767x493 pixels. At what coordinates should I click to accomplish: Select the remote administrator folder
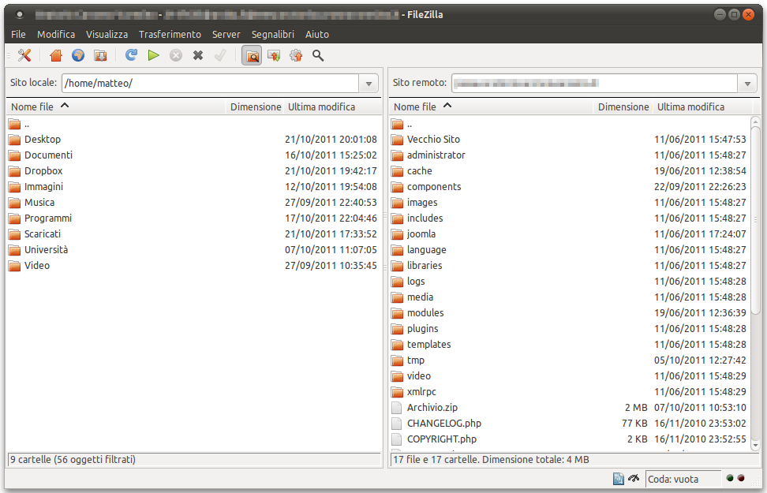570,155
